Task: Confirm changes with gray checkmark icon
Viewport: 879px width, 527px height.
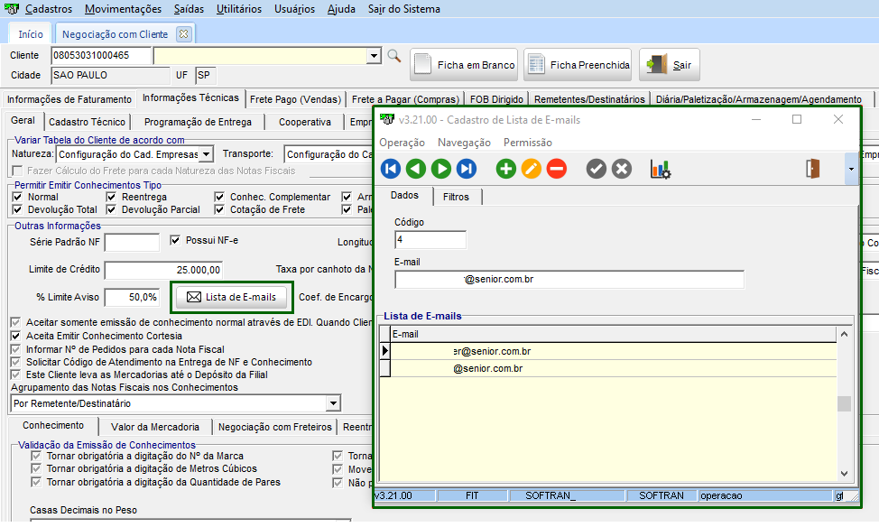Action: coord(597,169)
